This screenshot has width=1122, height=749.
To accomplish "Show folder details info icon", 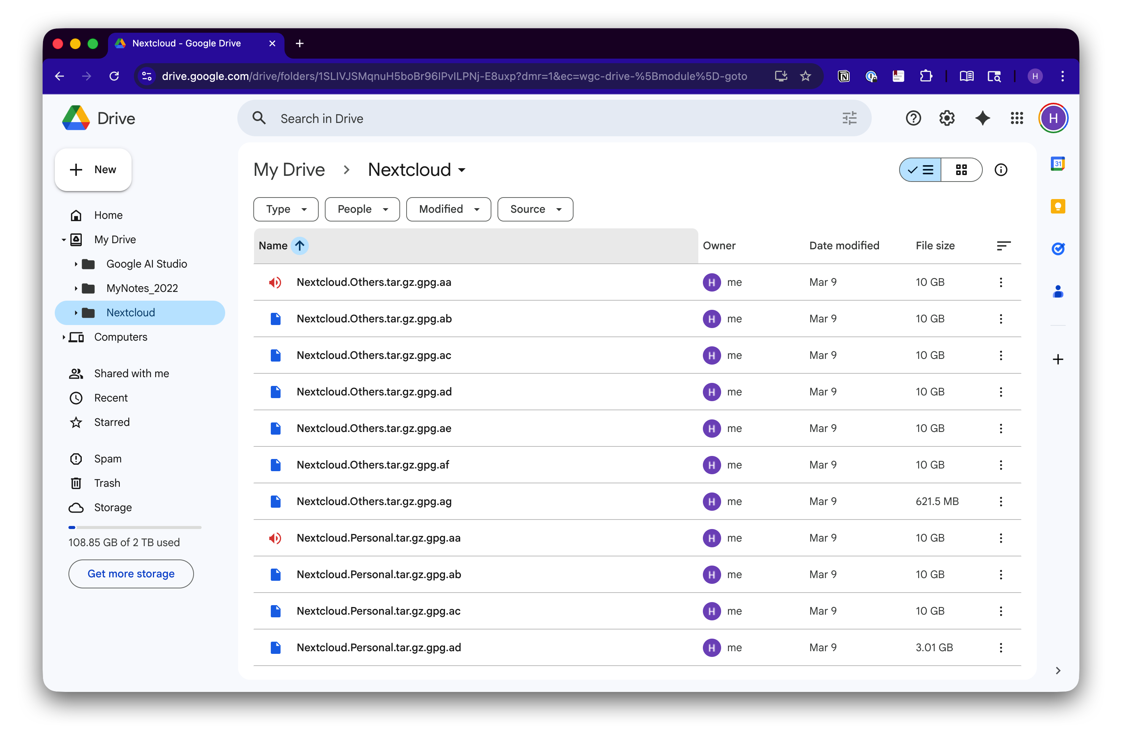I will click(1001, 170).
